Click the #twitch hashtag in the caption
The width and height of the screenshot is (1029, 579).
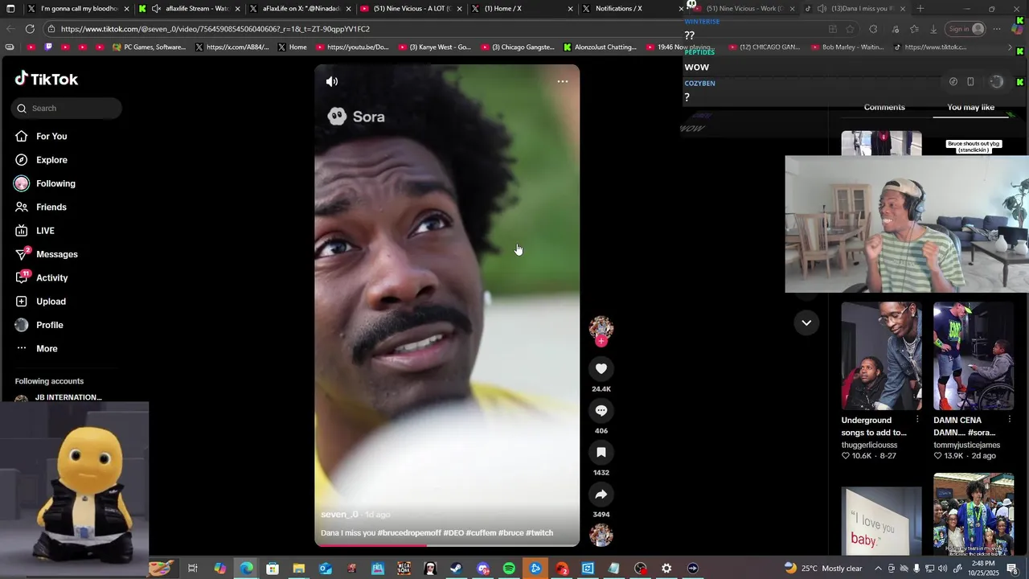[x=539, y=533]
